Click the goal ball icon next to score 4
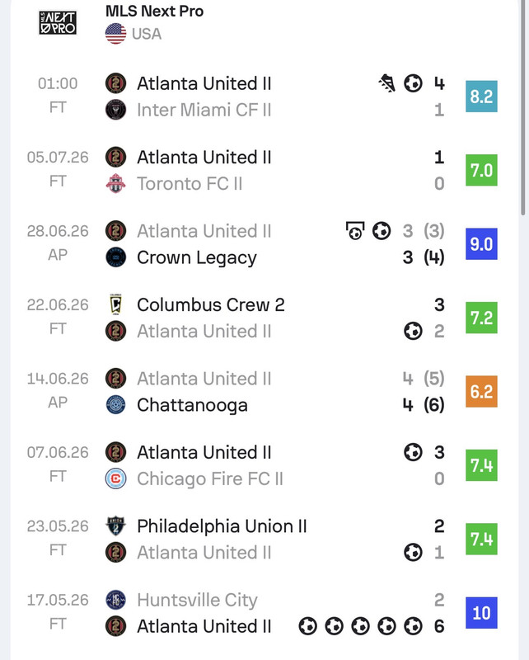Viewport: 529px width, 660px height. click(413, 83)
